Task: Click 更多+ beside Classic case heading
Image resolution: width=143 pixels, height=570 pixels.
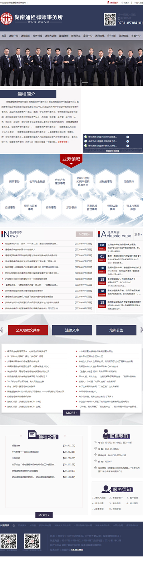Action: 138,234
